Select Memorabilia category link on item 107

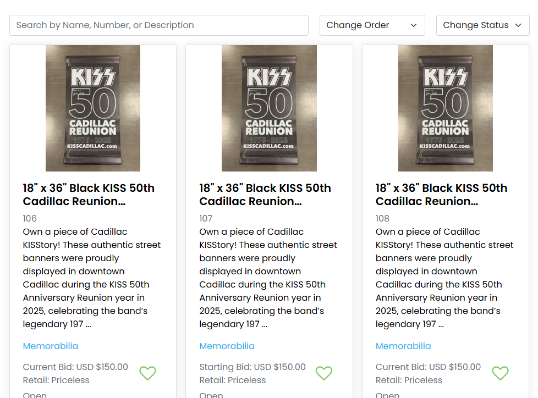[x=227, y=346]
